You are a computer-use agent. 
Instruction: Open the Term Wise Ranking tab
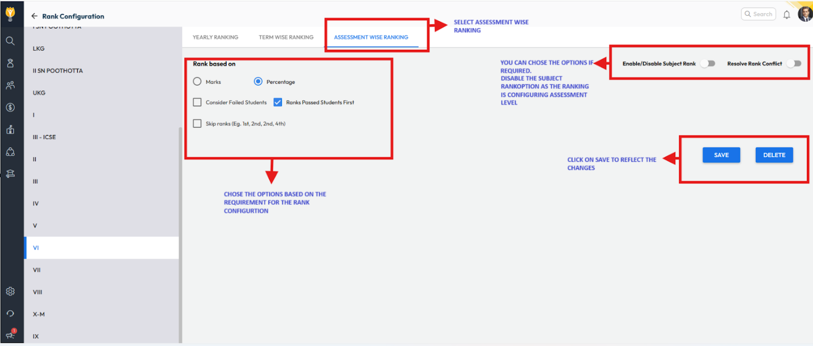click(286, 38)
